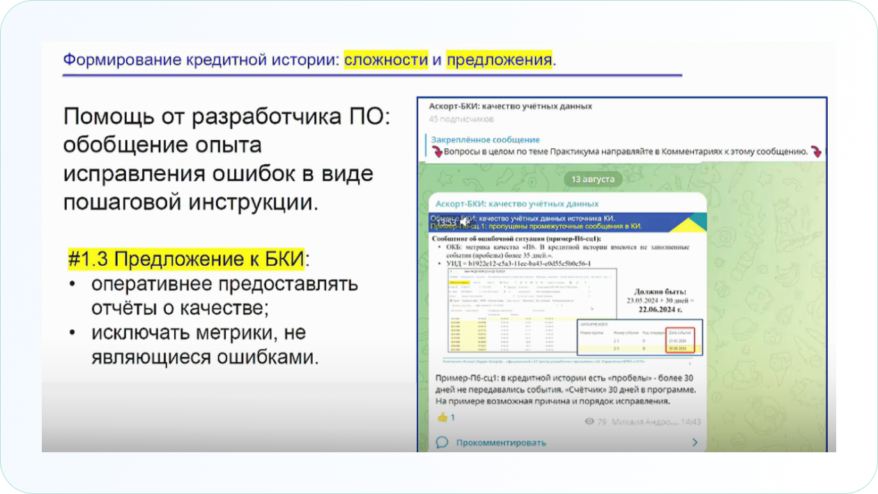This screenshot has width=878, height=494.
Task: Click the post author name inside the message bubble
Action: tap(516, 204)
